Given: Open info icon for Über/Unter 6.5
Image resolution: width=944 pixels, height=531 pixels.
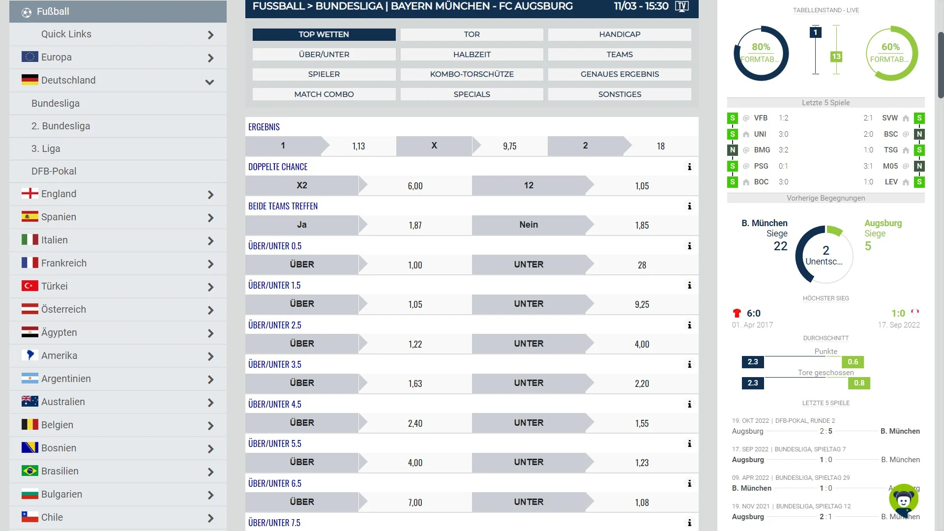Looking at the screenshot, I should point(689,483).
